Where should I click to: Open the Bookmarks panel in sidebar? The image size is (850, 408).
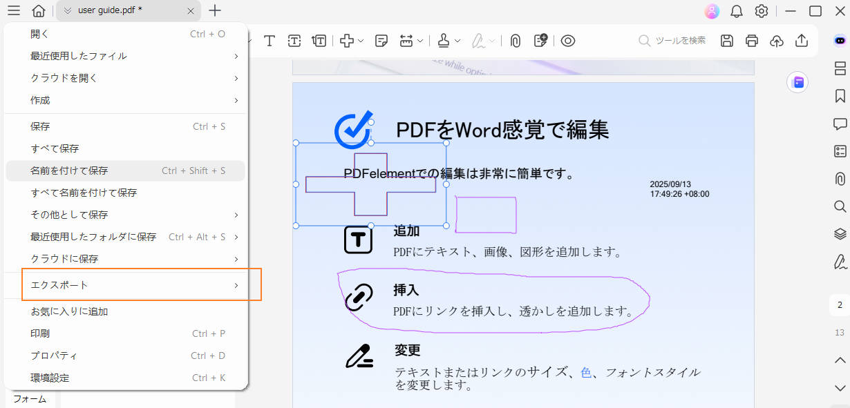[x=840, y=95]
